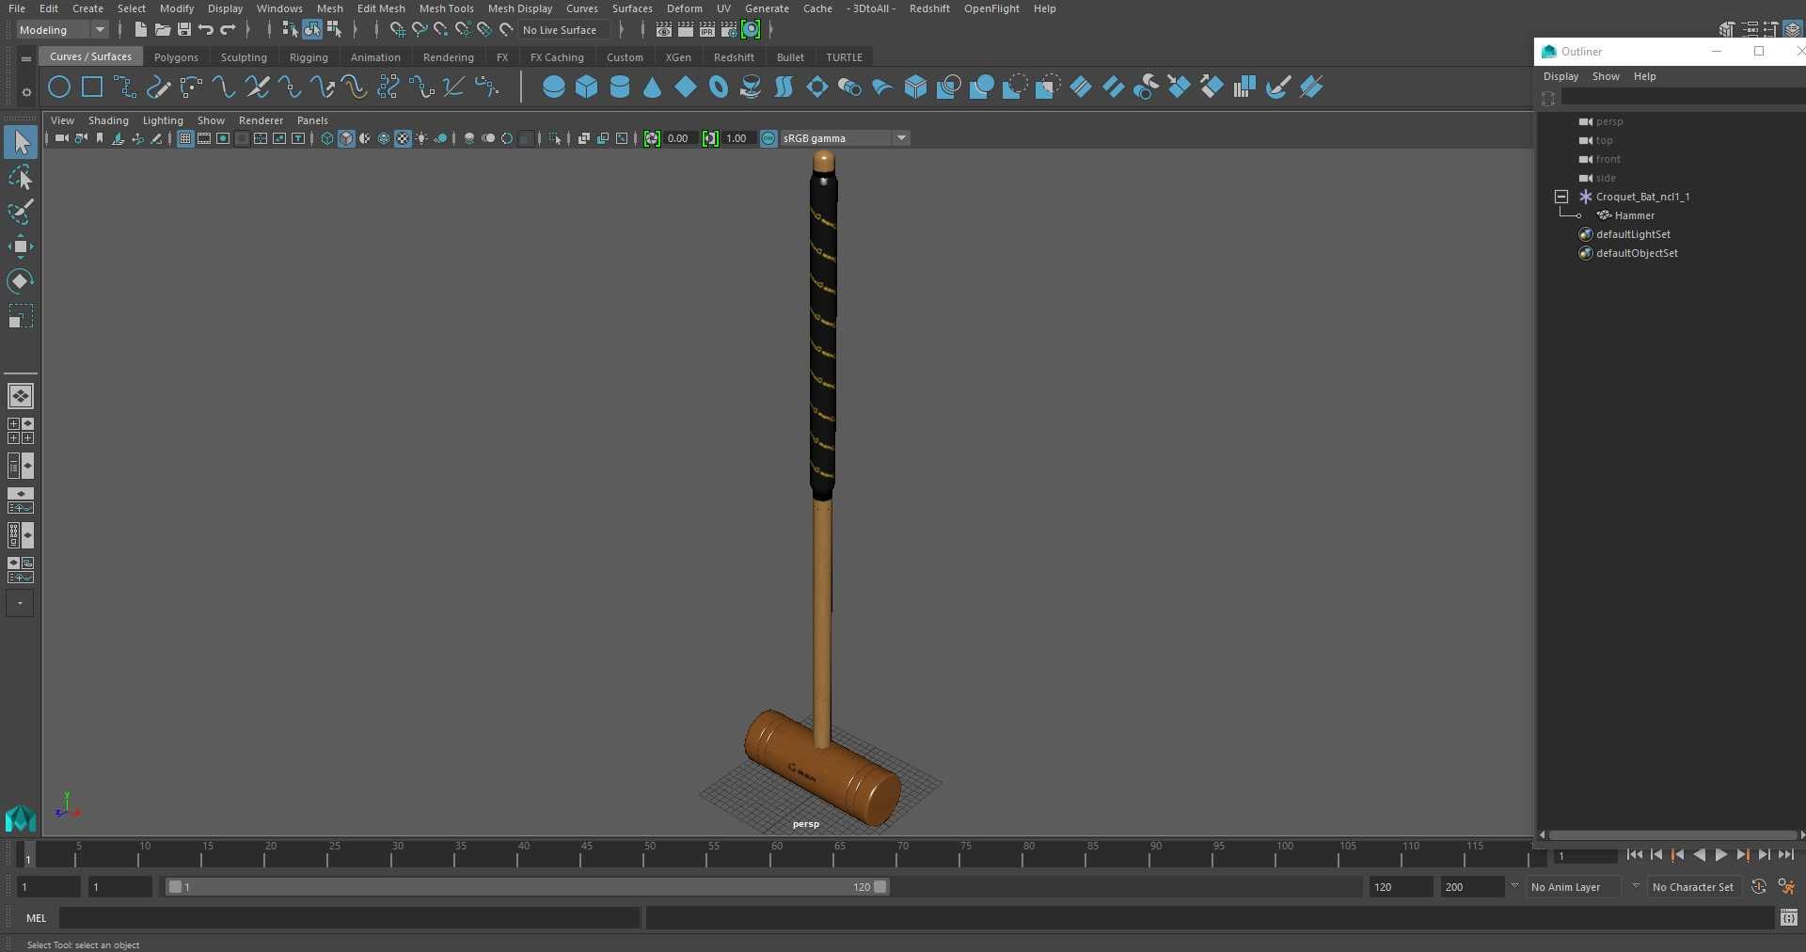The width and height of the screenshot is (1806, 952).
Task: Click the Undo arrow icon
Action: pyautogui.click(x=206, y=30)
